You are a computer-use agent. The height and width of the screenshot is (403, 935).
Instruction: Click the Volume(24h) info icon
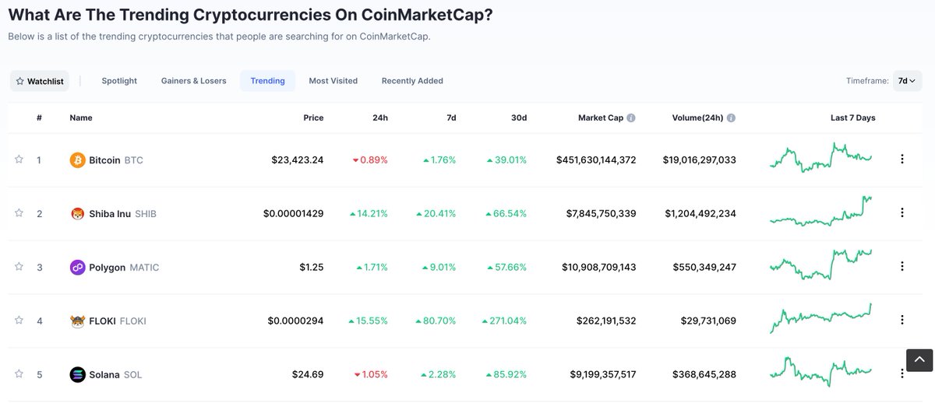732,118
